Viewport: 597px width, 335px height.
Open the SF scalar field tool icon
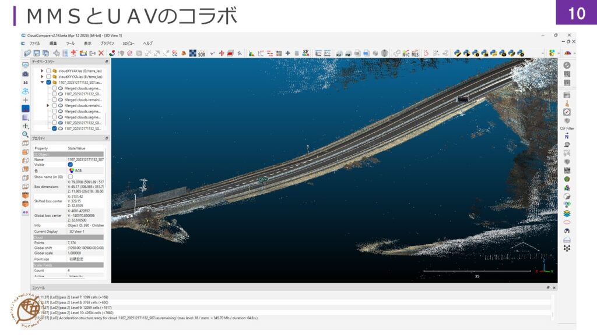tap(305, 53)
